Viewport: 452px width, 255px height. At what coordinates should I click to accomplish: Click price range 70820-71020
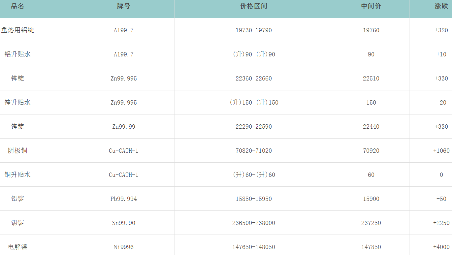[x=254, y=151]
